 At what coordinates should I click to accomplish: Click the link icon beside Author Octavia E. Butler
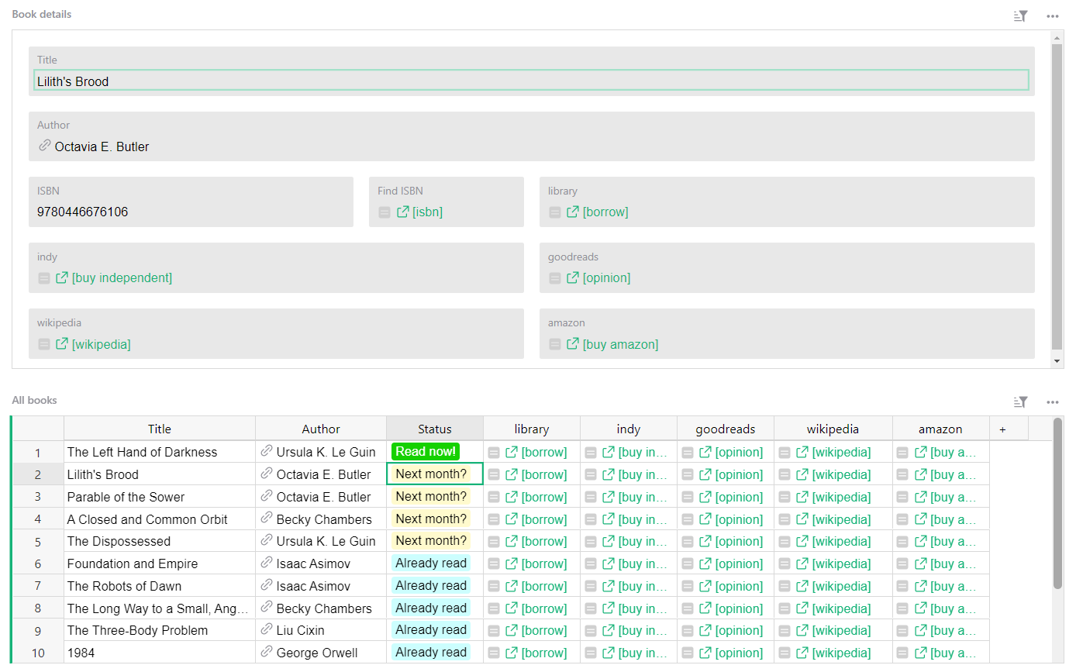point(45,146)
